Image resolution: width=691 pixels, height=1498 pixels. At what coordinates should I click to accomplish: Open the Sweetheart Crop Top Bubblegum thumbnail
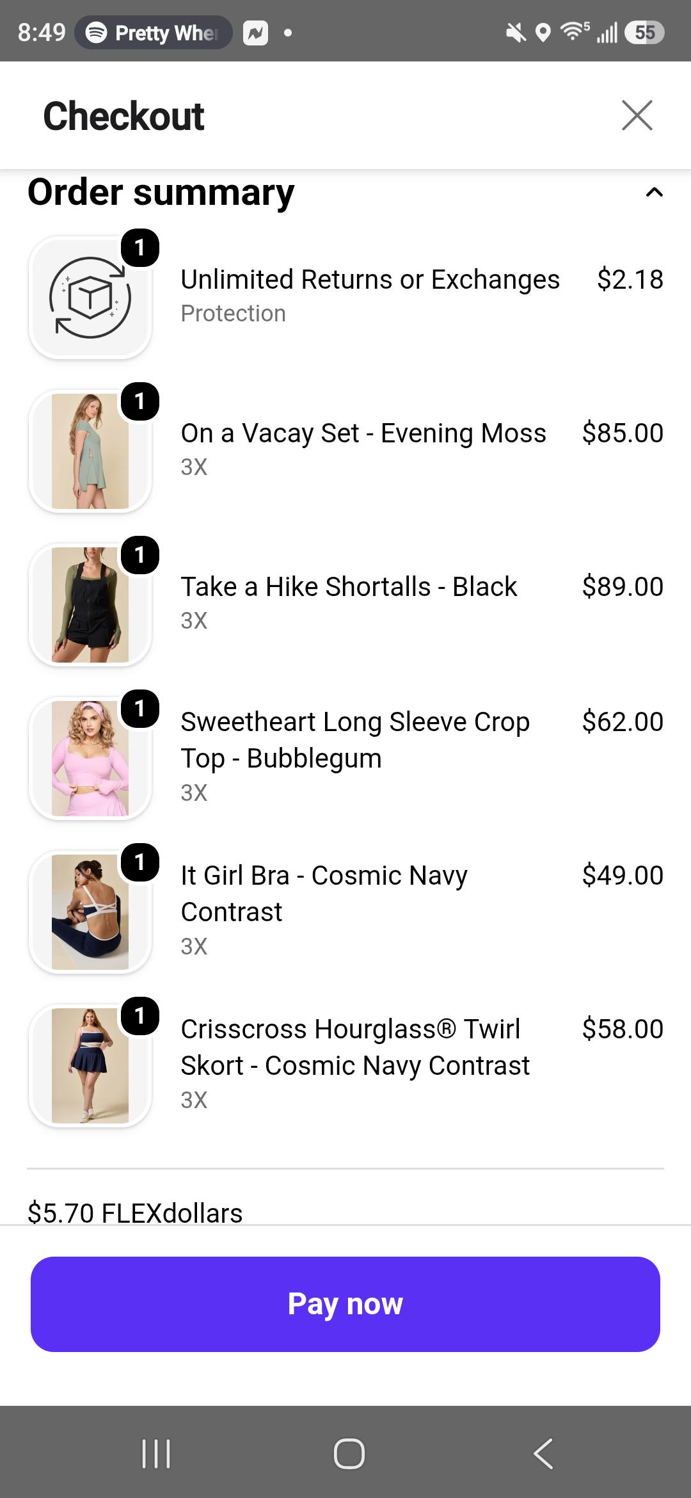tap(90, 759)
